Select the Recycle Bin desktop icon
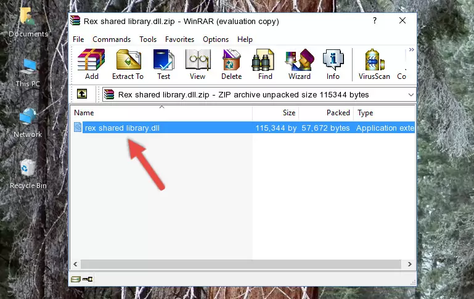The image size is (474, 299). 28,174
